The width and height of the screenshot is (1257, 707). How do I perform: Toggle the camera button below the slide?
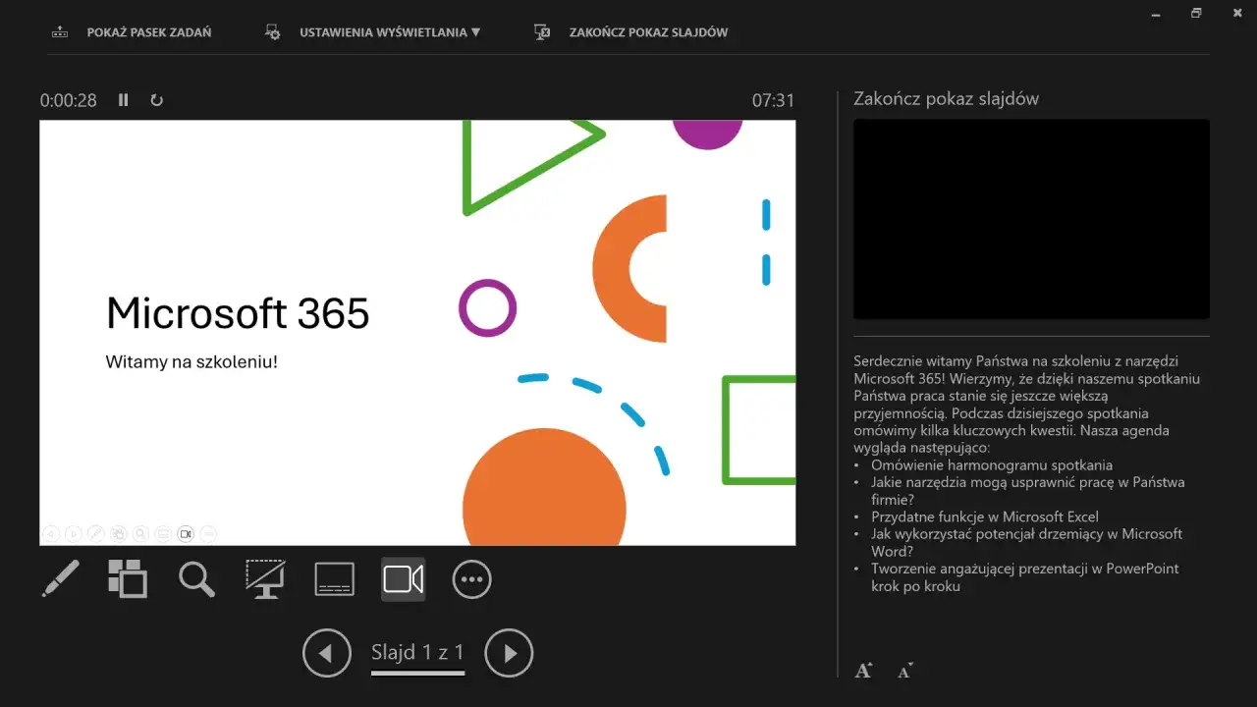[x=404, y=579]
